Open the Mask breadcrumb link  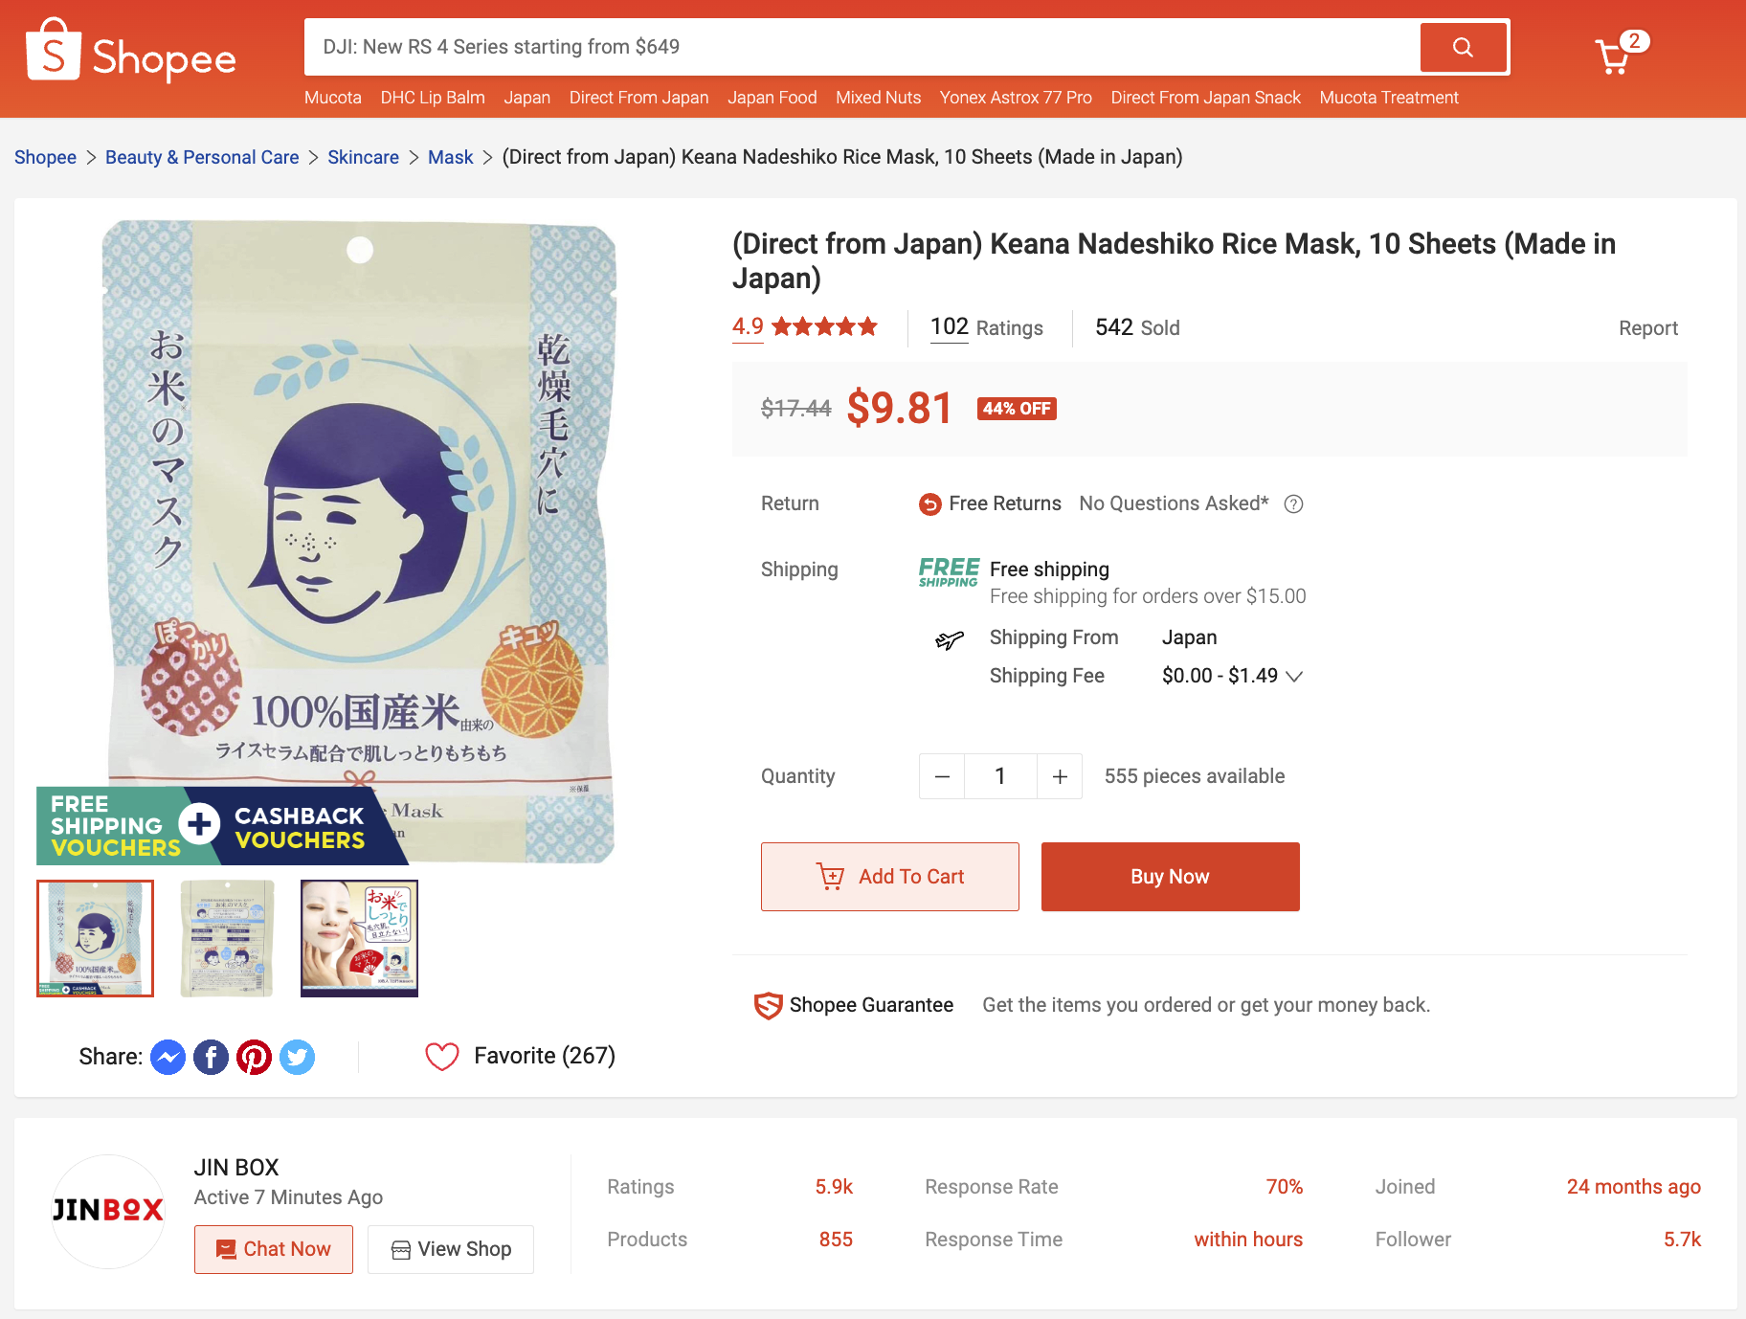point(450,157)
